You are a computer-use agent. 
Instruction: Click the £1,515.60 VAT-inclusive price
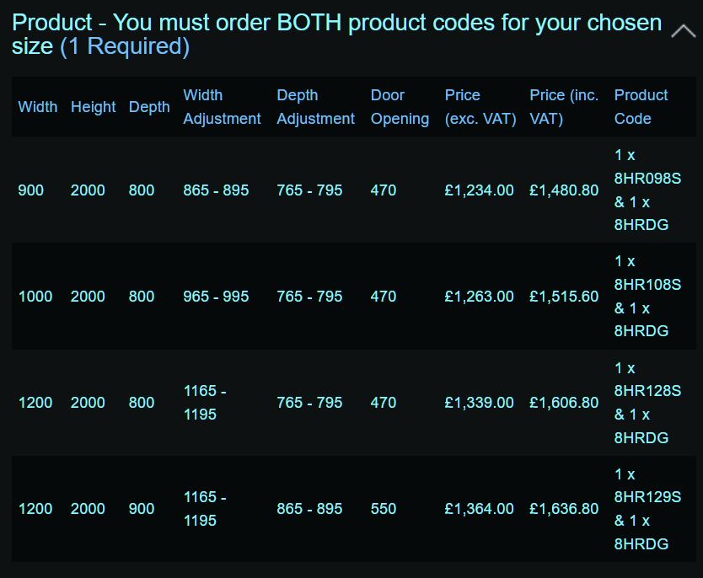click(x=564, y=297)
